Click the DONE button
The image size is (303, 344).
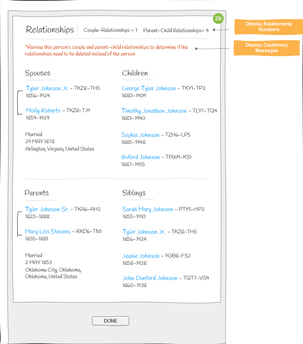pos(111,321)
